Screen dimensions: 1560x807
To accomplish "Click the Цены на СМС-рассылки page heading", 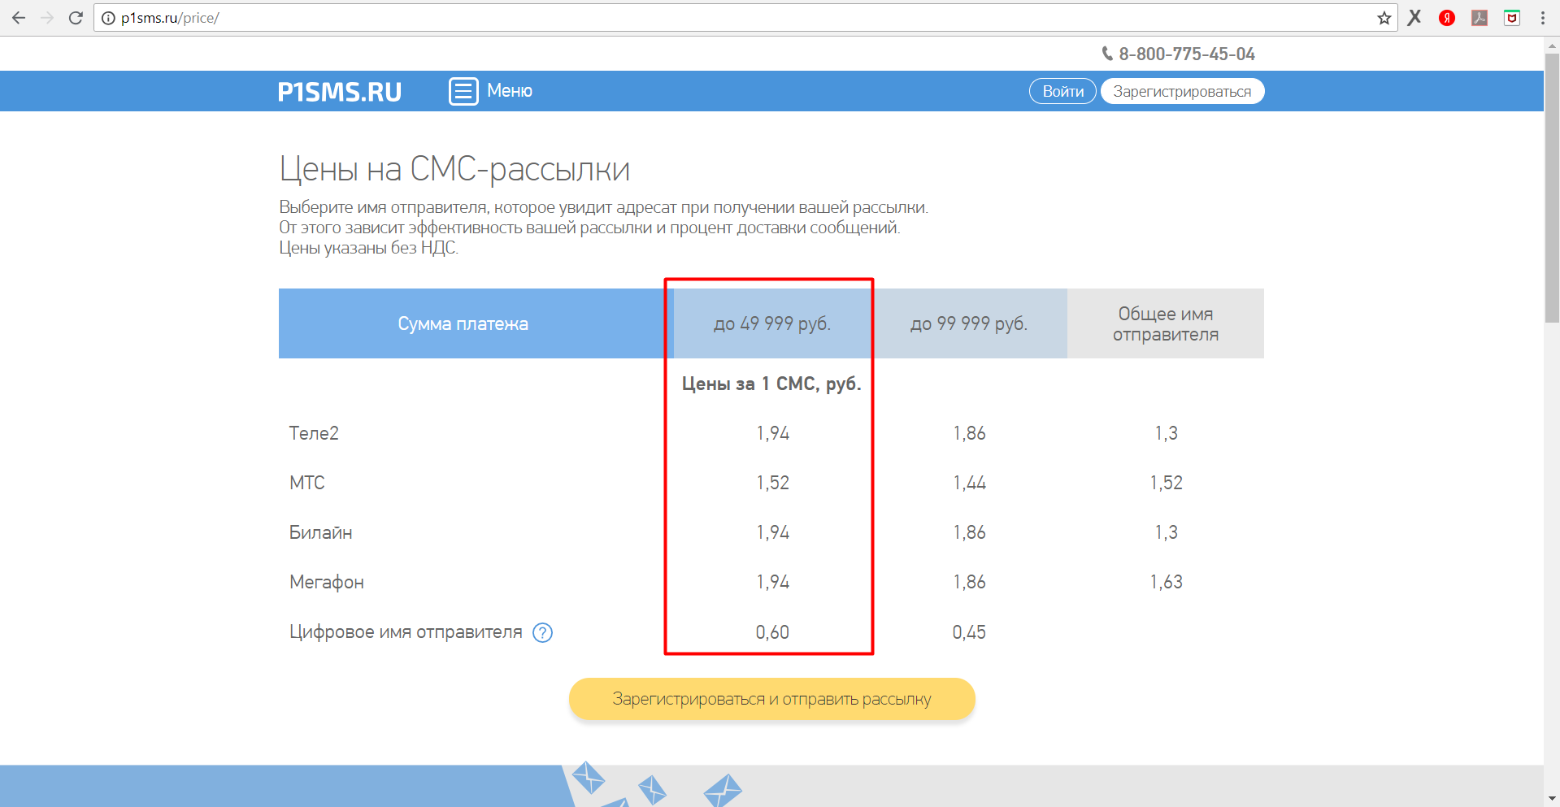I will [454, 169].
